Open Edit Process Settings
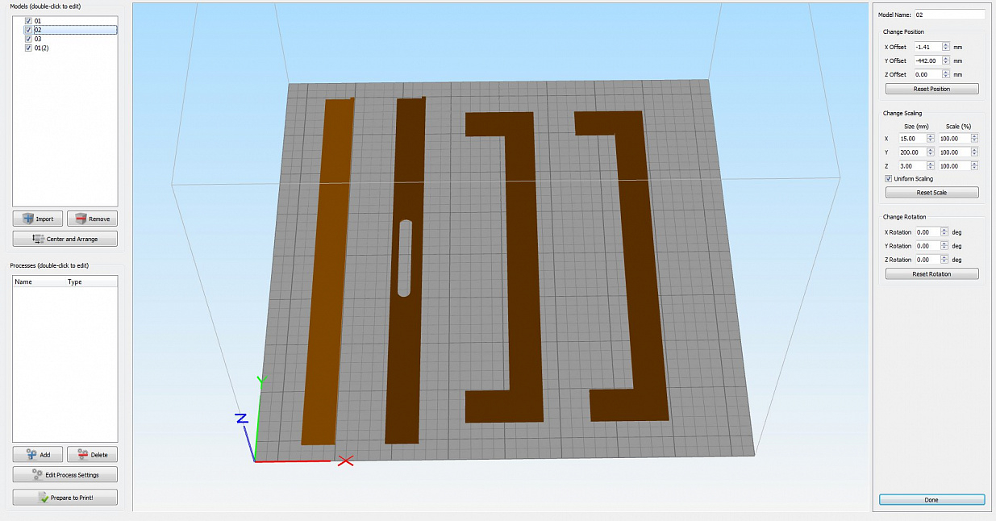996x521 pixels. [x=65, y=474]
